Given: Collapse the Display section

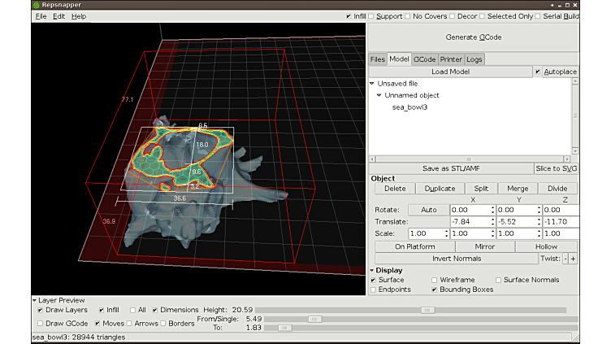Looking at the screenshot, I should (x=372, y=270).
